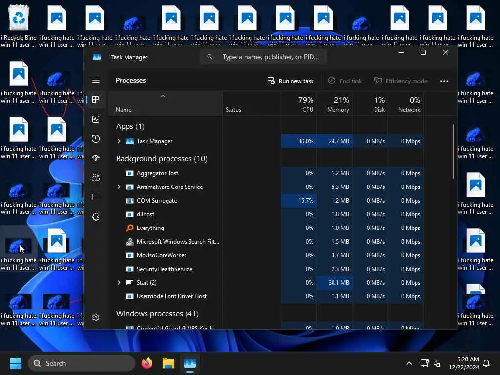
Task: Open the three-dot more options menu
Action: click(x=444, y=81)
